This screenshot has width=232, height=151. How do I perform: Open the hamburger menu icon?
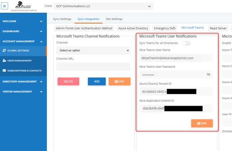pyautogui.click(x=4, y=6)
